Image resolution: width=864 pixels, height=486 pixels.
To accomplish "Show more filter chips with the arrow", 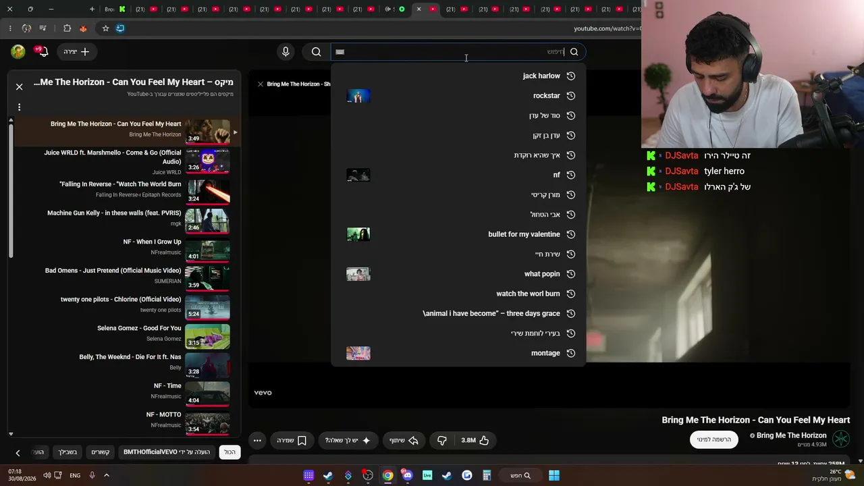I will [x=18, y=452].
